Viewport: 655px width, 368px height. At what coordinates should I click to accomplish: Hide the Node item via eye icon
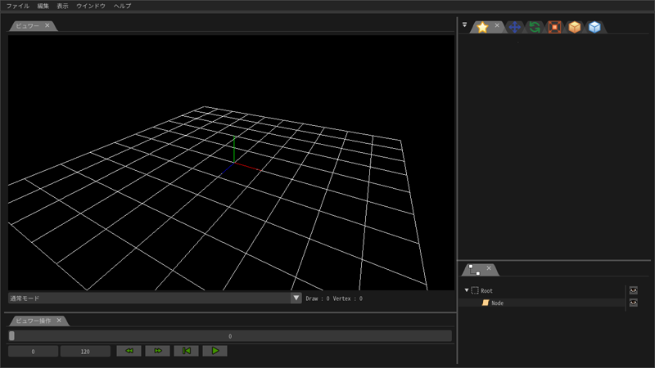(x=633, y=303)
